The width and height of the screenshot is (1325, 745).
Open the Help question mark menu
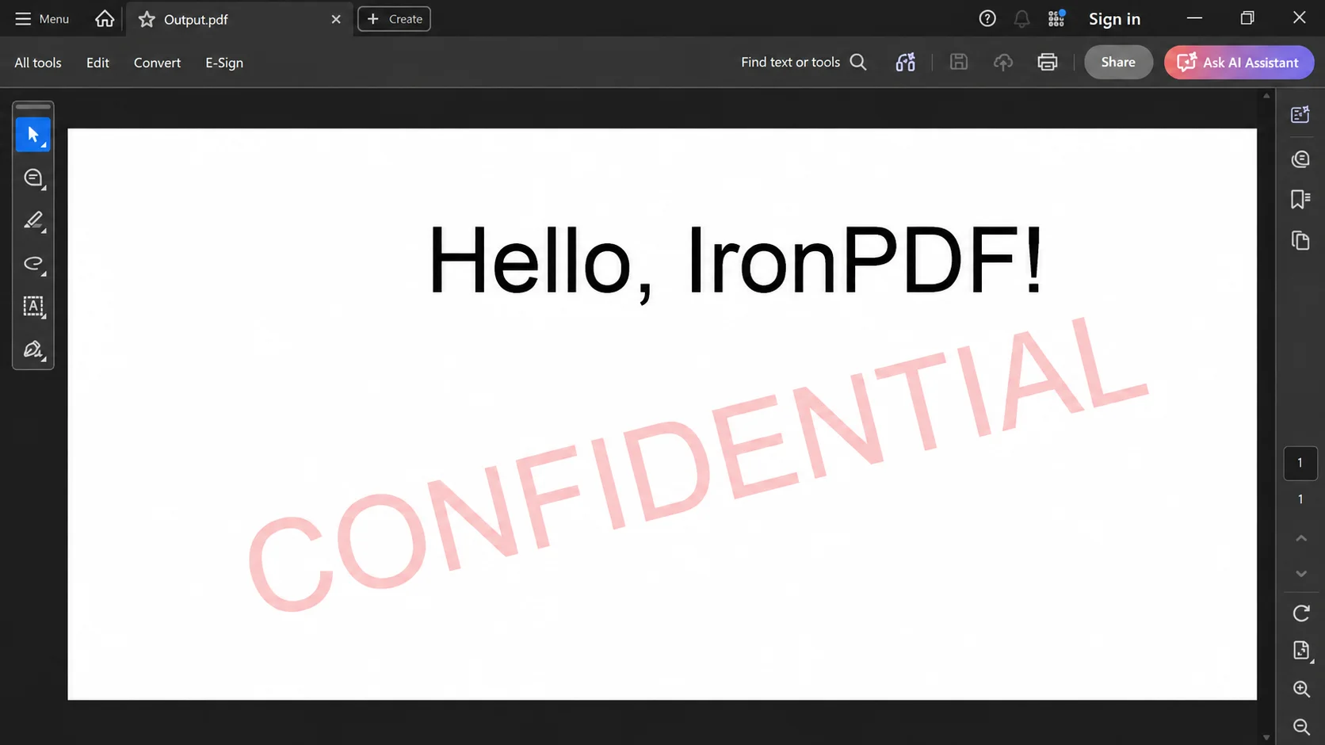click(987, 19)
